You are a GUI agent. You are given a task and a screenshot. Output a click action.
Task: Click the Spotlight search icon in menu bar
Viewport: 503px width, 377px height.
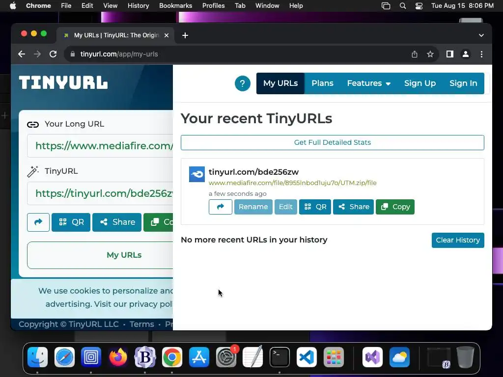tap(403, 6)
